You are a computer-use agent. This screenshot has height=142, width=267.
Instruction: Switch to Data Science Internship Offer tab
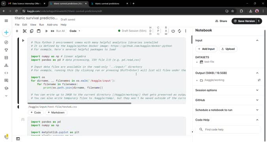(27, 4)
